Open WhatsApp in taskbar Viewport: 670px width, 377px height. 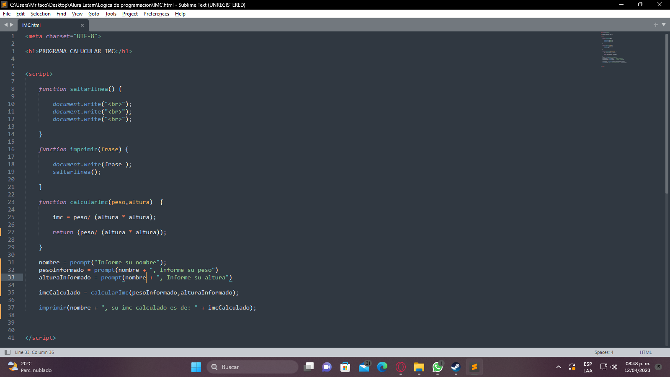[438, 367]
